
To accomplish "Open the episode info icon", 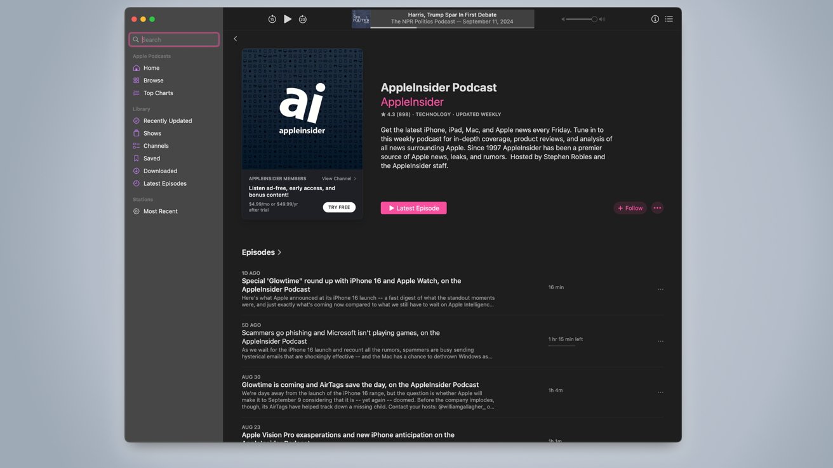I will (655, 19).
